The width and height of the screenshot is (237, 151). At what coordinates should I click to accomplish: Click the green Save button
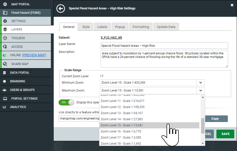coord(225,134)
